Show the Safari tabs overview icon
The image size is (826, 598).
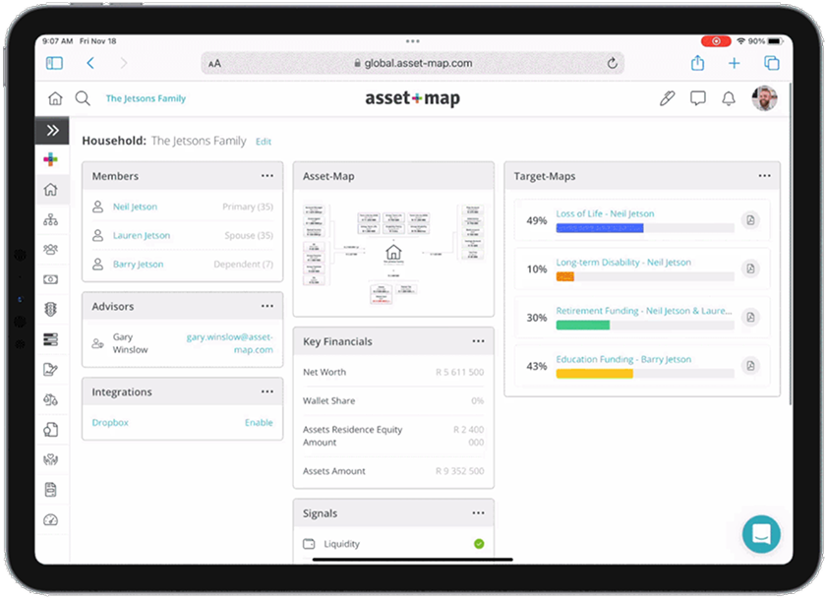click(771, 63)
